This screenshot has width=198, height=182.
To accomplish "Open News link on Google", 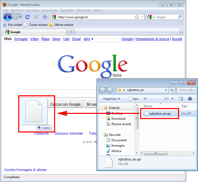I will tap(56, 39).
